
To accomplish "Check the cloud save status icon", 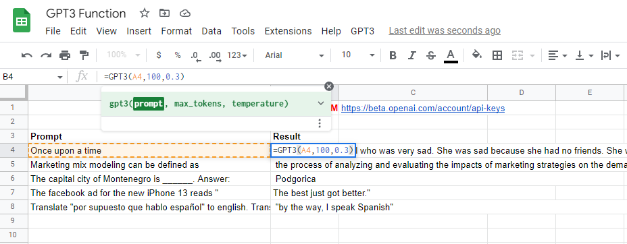I will coord(184,13).
